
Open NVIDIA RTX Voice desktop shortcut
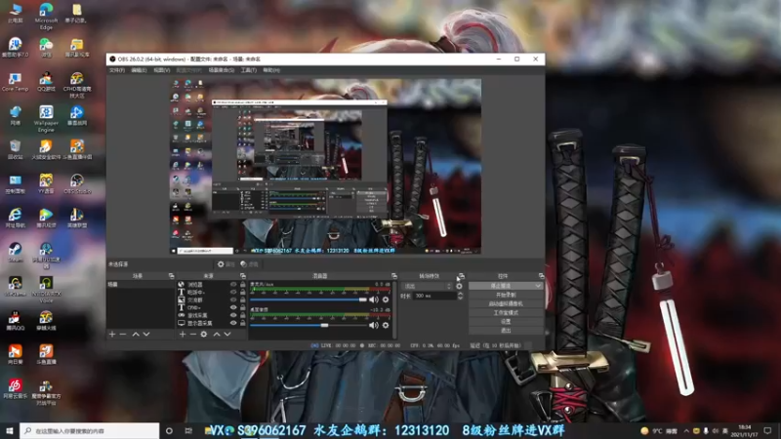point(46,289)
